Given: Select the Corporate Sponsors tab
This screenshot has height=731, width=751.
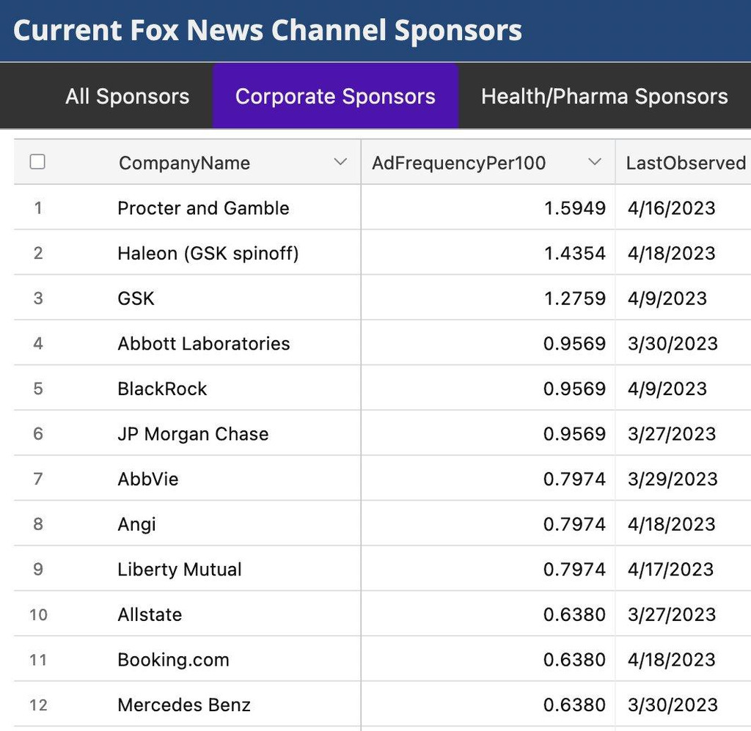Looking at the screenshot, I should point(335,96).
